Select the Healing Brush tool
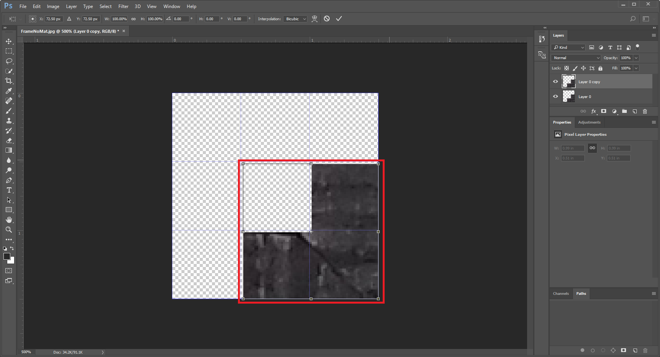This screenshot has width=660, height=357. click(x=9, y=101)
